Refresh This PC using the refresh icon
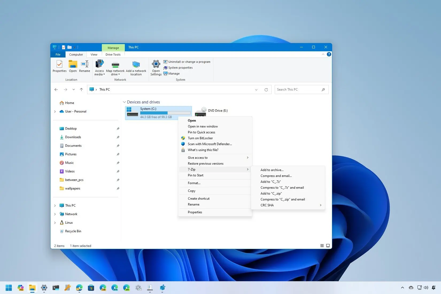The image size is (441, 294). pos(266,90)
